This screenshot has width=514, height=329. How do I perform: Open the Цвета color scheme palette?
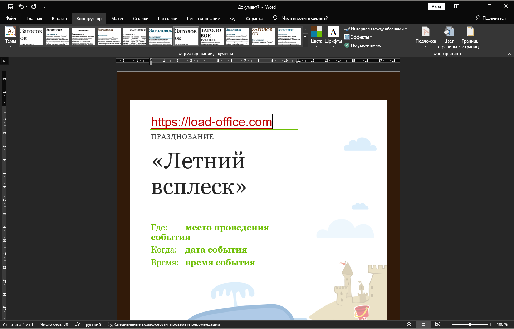point(316,36)
